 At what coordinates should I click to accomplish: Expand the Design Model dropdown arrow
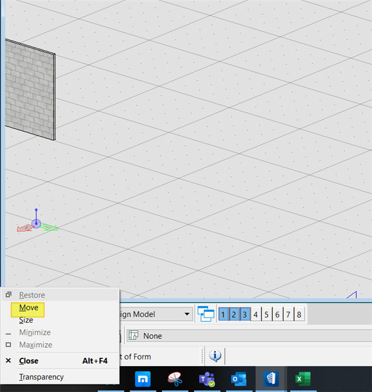(x=187, y=314)
